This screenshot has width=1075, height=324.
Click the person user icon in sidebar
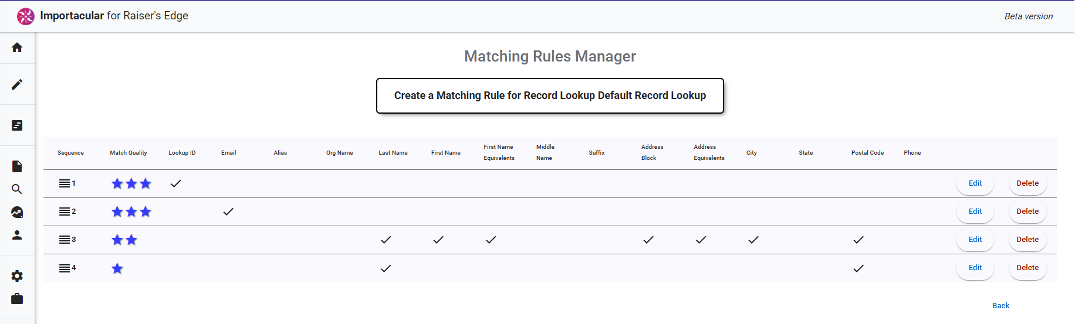17,235
